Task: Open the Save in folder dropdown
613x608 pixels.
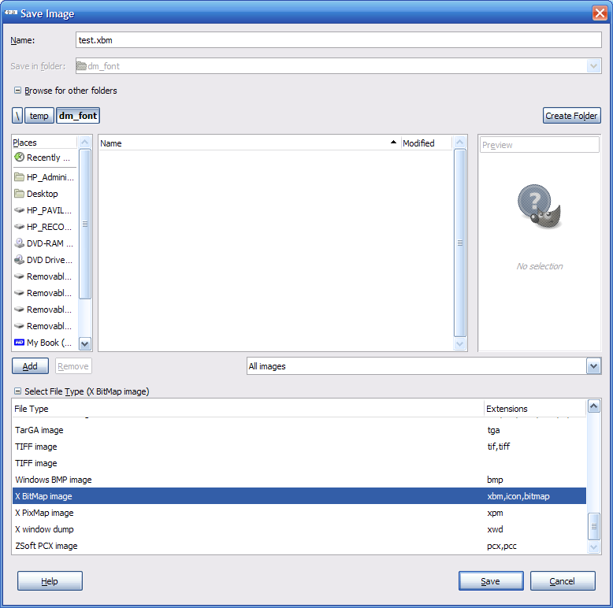Action: point(593,66)
